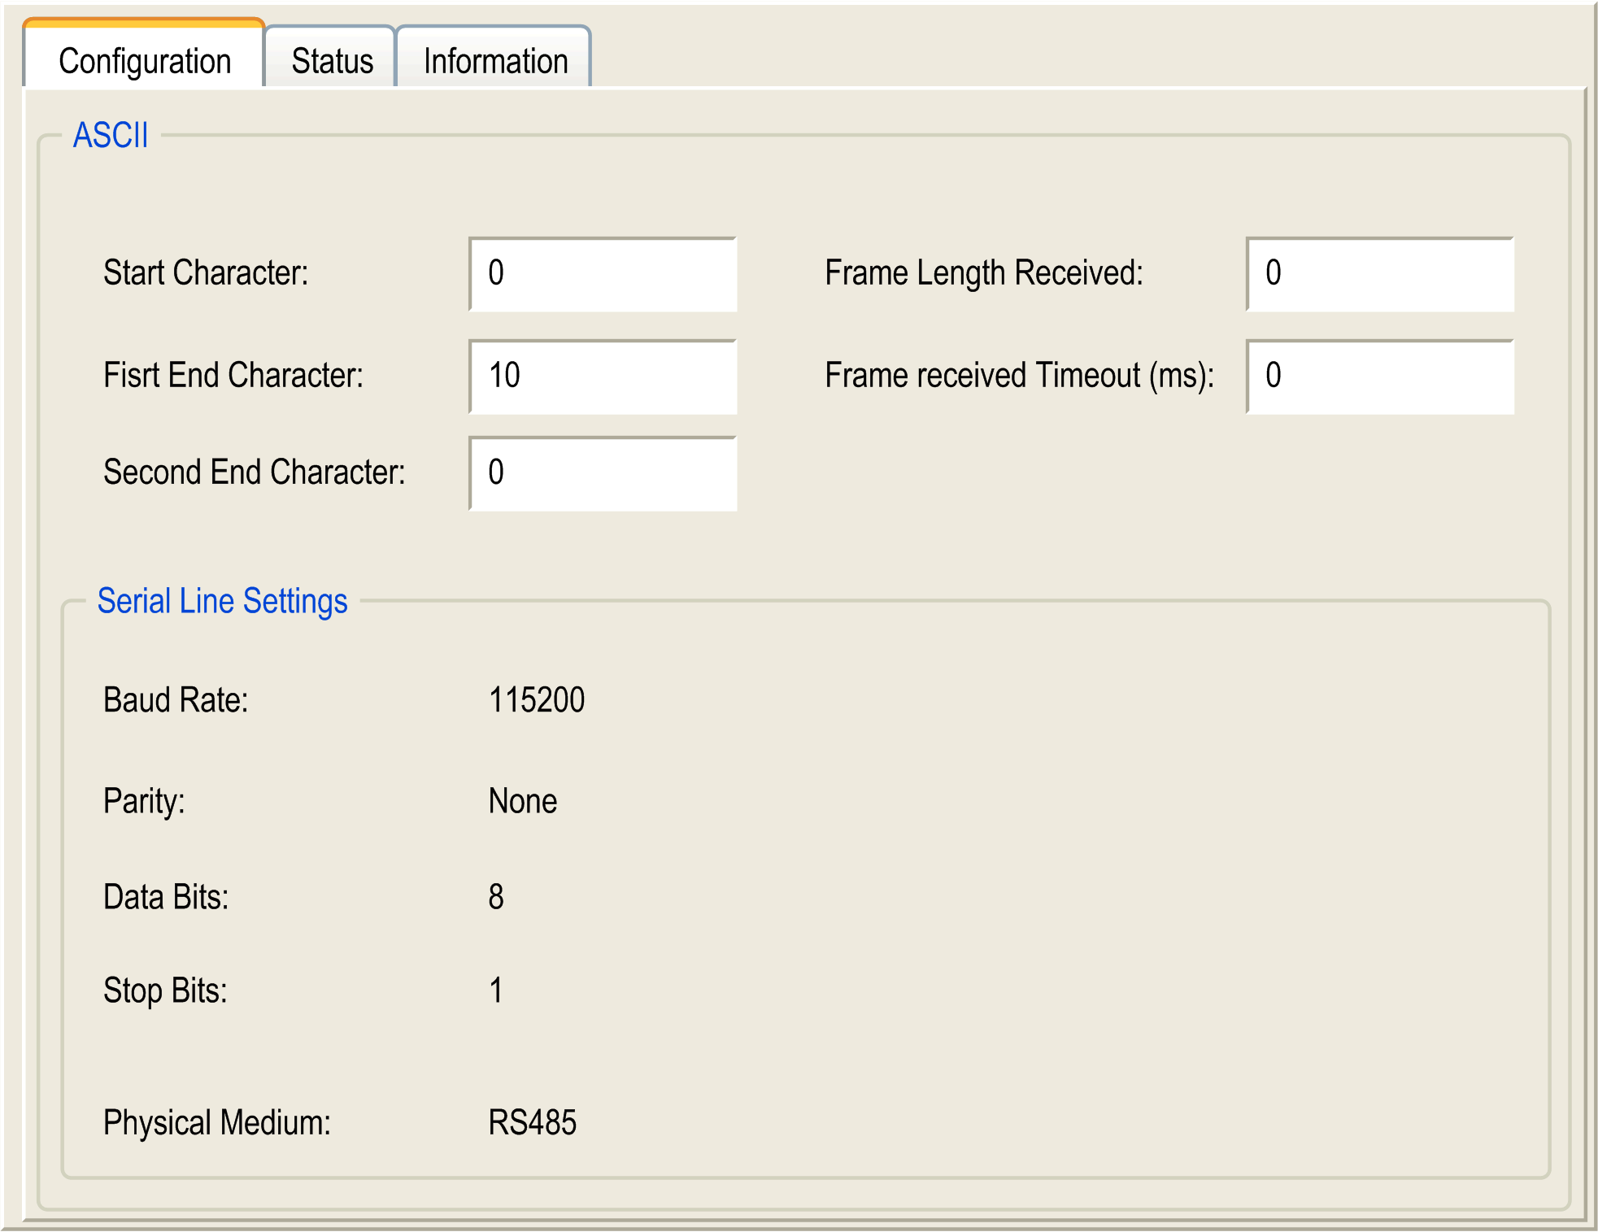Select the Configuration tab
This screenshot has width=1598, height=1232.
[x=145, y=61]
